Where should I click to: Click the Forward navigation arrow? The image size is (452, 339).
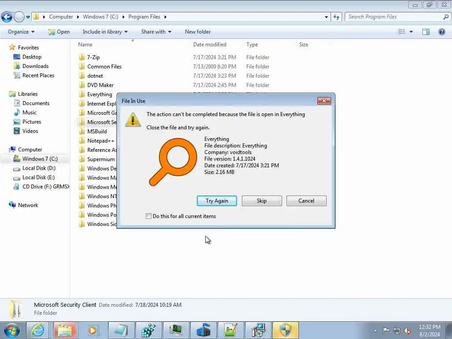(19, 17)
